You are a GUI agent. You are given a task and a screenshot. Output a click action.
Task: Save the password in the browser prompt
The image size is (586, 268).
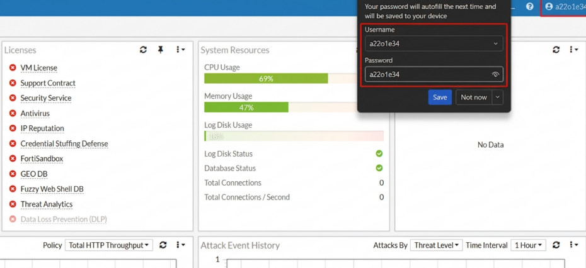coord(440,98)
